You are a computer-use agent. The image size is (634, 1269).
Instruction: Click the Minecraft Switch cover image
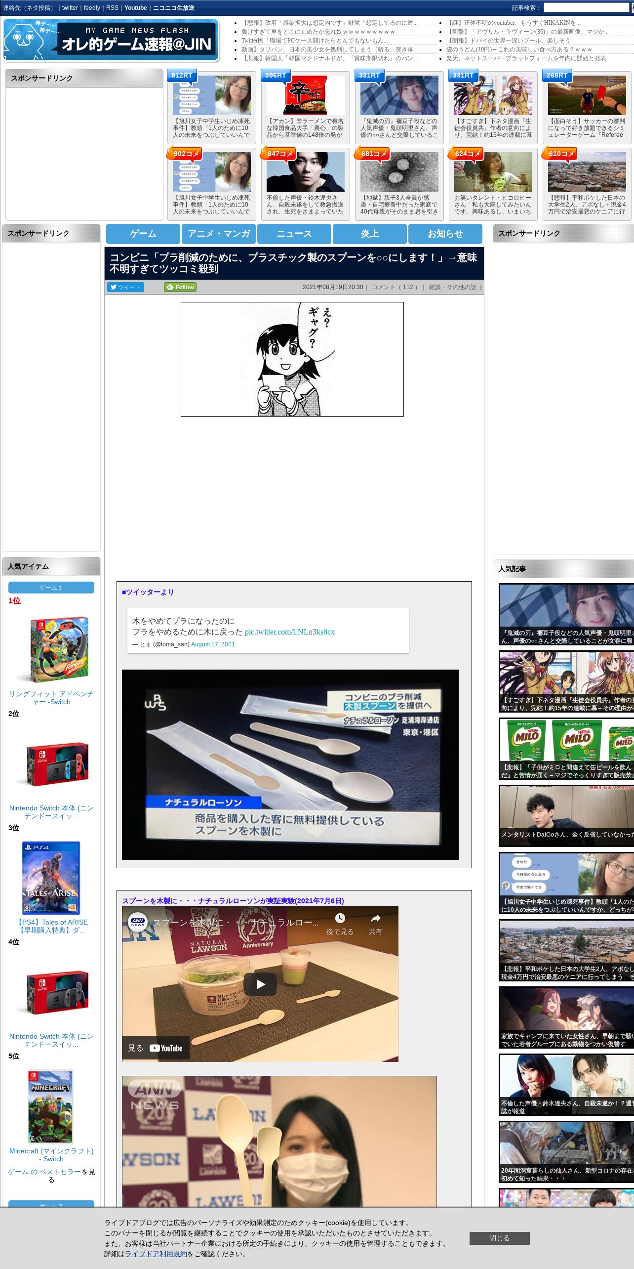point(51,1107)
